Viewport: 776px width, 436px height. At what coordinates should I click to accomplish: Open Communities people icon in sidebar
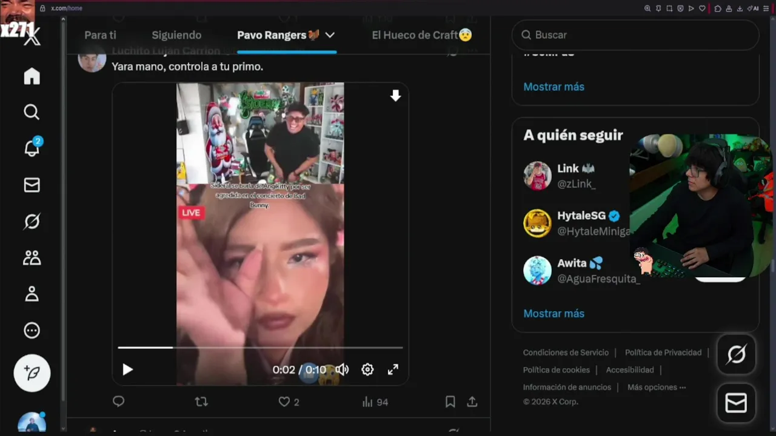click(x=32, y=258)
